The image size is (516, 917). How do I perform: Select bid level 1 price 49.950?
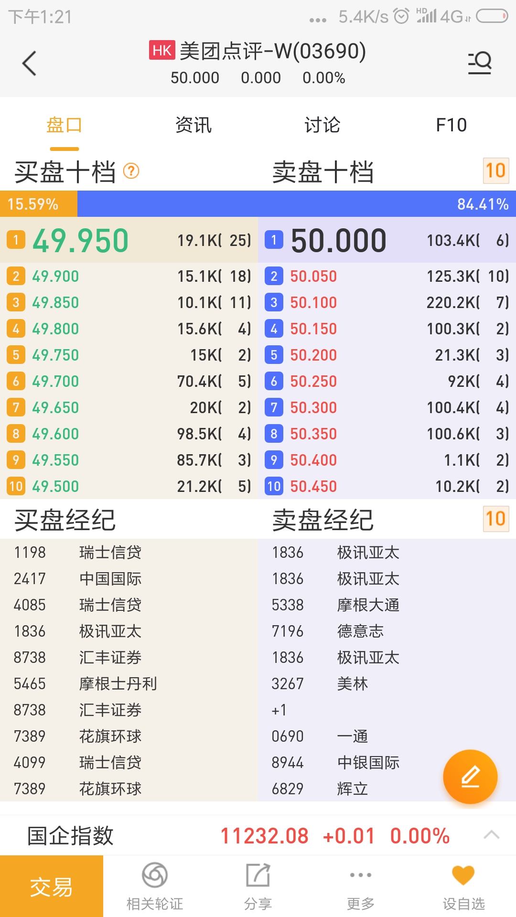[x=81, y=240]
